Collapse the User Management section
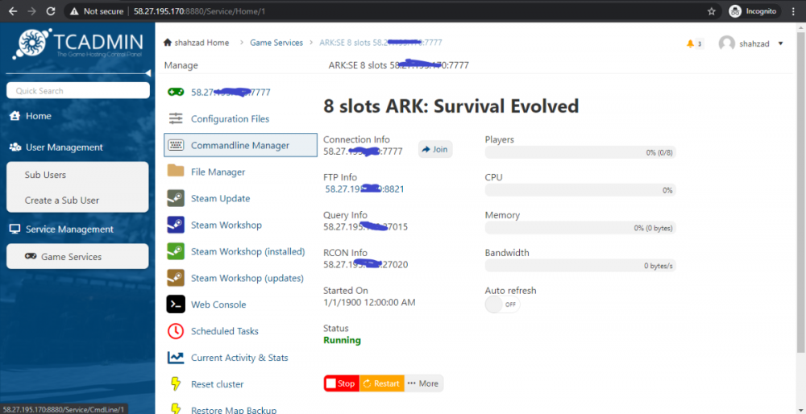 (64, 147)
